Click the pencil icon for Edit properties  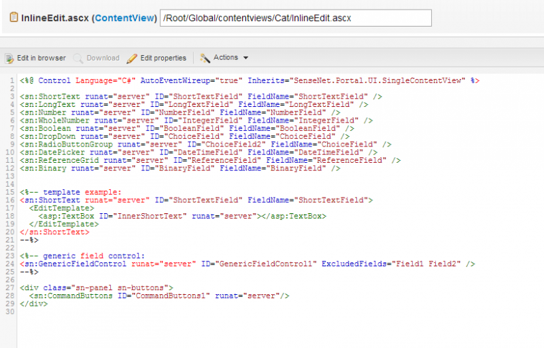[x=132, y=59]
